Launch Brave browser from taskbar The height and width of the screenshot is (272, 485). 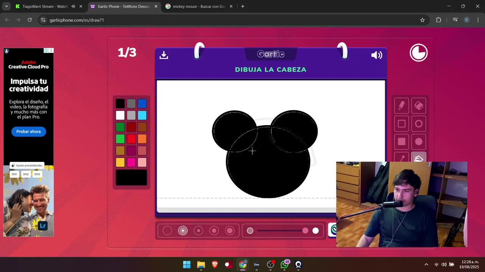[x=215, y=264]
